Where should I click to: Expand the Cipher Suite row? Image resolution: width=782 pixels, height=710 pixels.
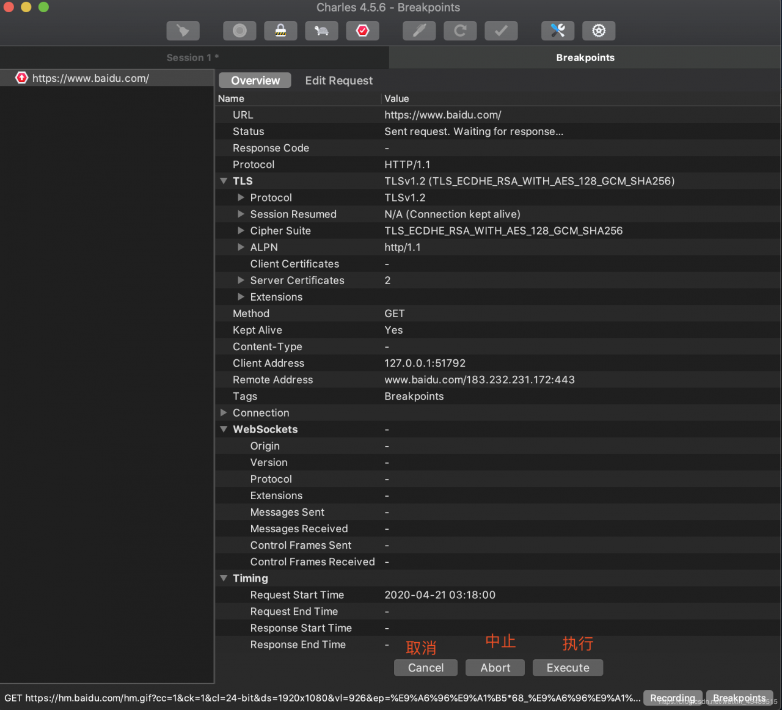(x=241, y=230)
